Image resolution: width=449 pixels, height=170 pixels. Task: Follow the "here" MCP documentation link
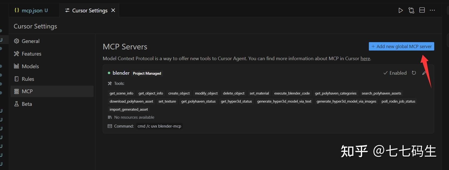tap(365, 59)
